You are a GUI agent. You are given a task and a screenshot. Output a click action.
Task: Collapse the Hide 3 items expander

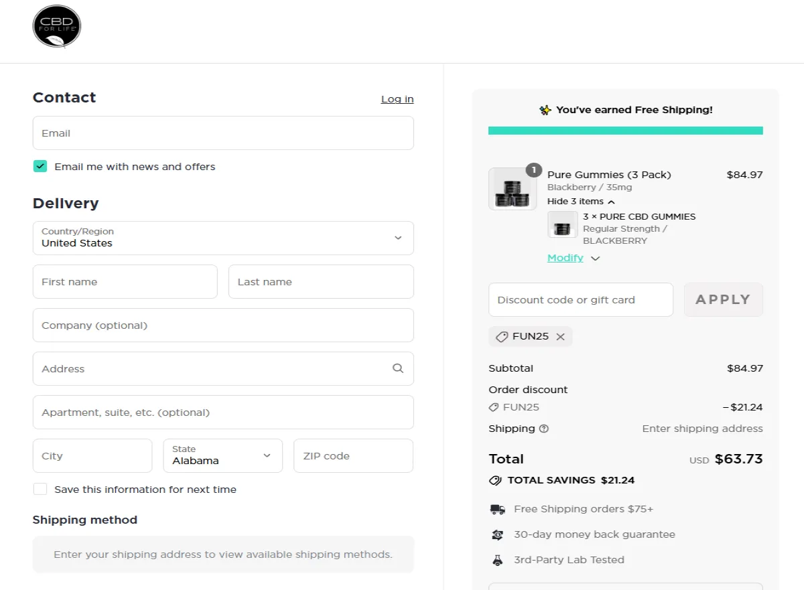coord(580,202)
